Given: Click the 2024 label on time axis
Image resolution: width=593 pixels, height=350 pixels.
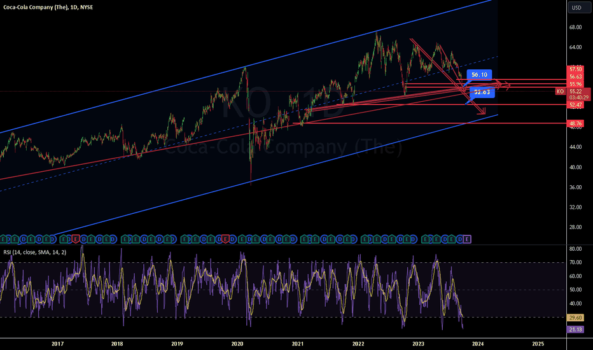Looking at the screenshot, I should (478, 344).
